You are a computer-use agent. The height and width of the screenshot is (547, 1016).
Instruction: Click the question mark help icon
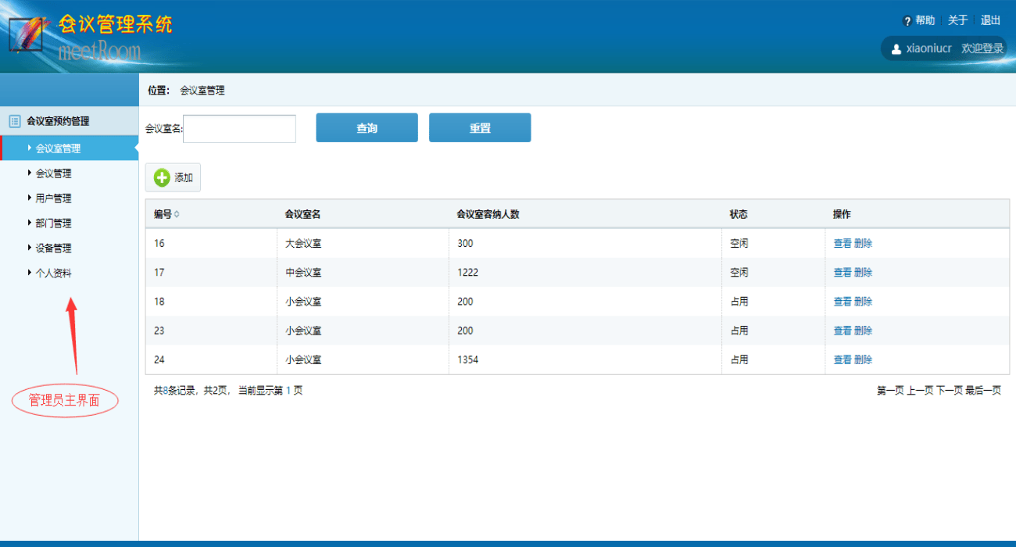coord(908,20)
